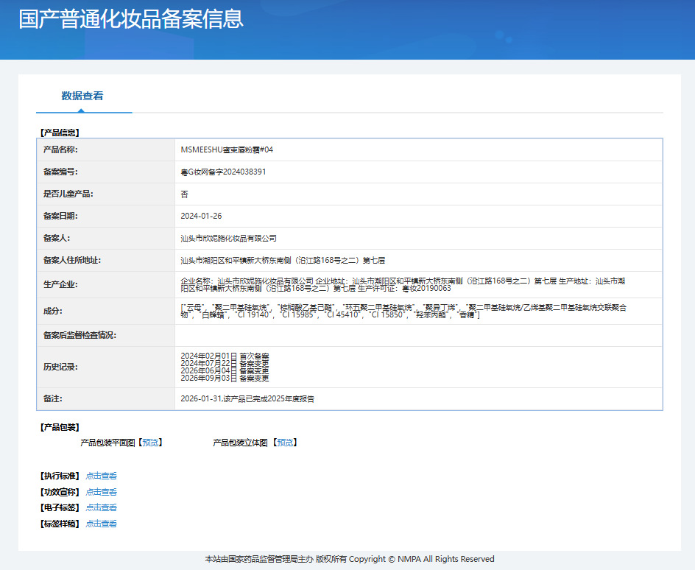Click the 成分 ingredient list text
Image resolution: width=695 pixels, height=570 pixels.
click(x=403, y=312)
